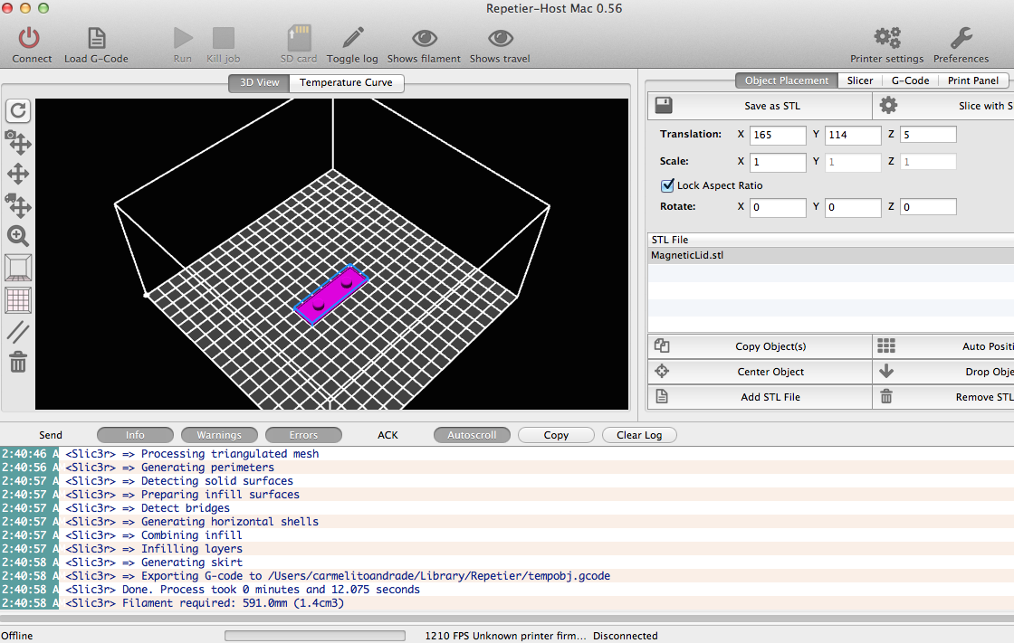Click the Disconnected status text

tap(626, 636)
